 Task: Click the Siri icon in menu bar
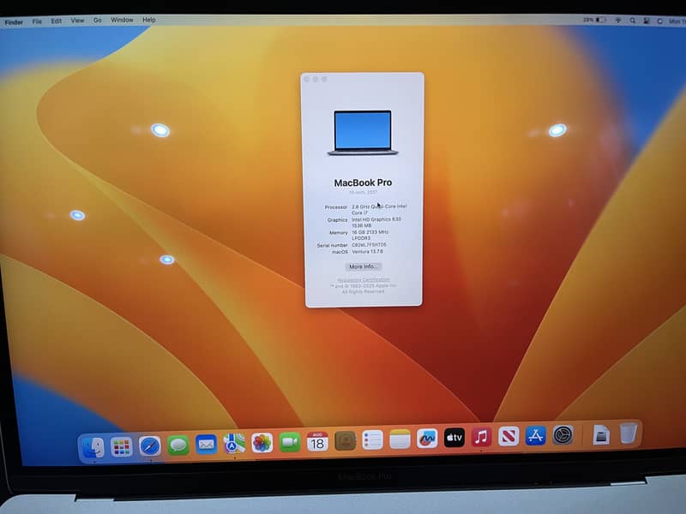(x=659, y=21)
